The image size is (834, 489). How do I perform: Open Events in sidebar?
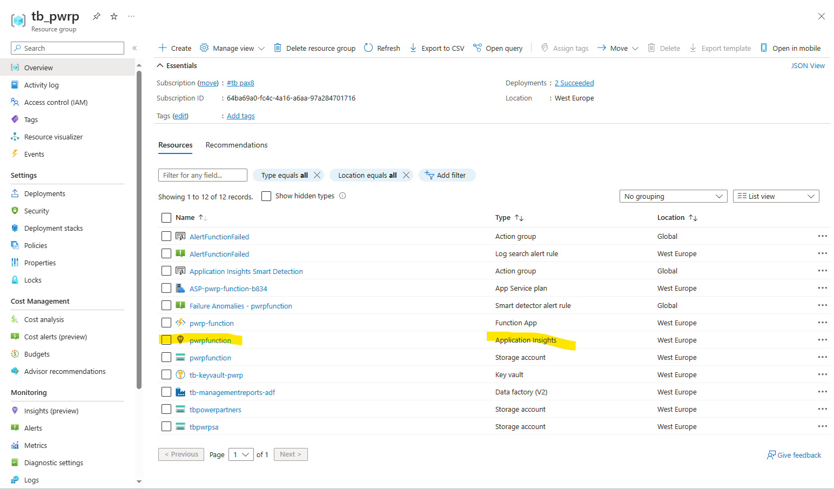[34, 154]
